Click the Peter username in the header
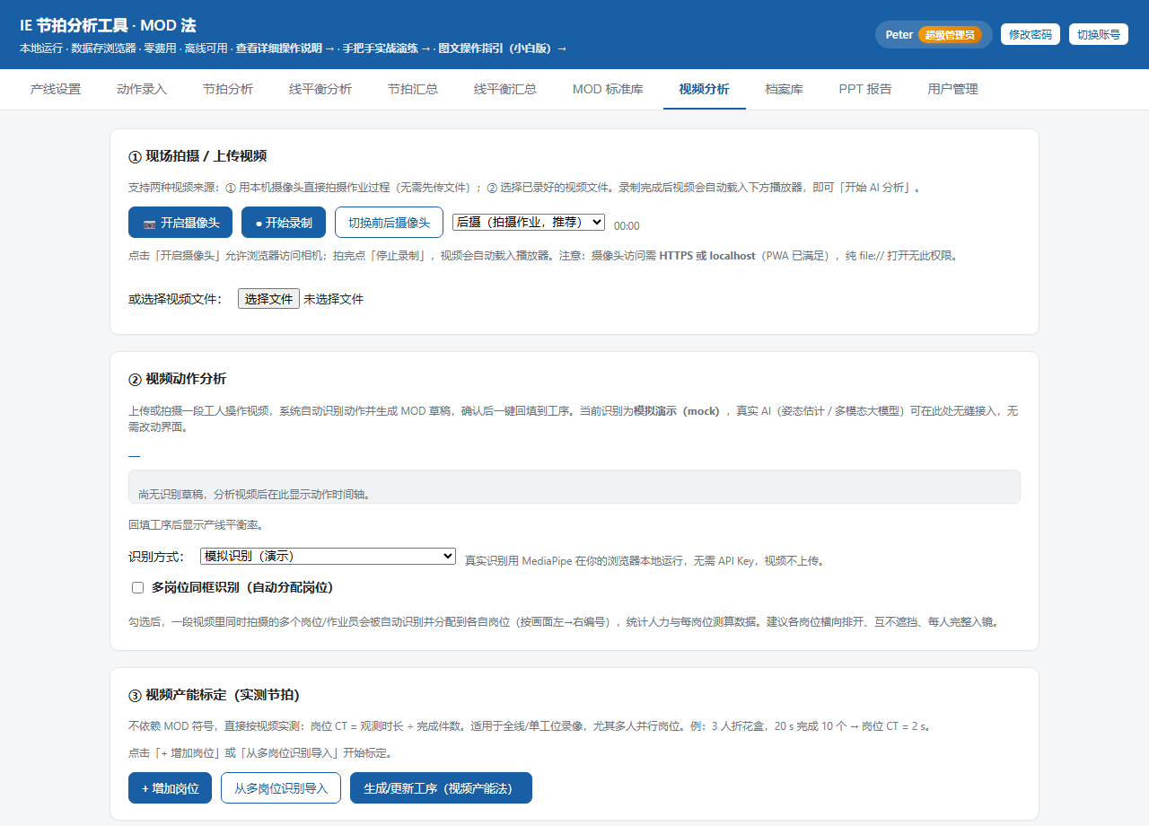This screenshot has width=1149, height=826. click(x=899, y=35)
